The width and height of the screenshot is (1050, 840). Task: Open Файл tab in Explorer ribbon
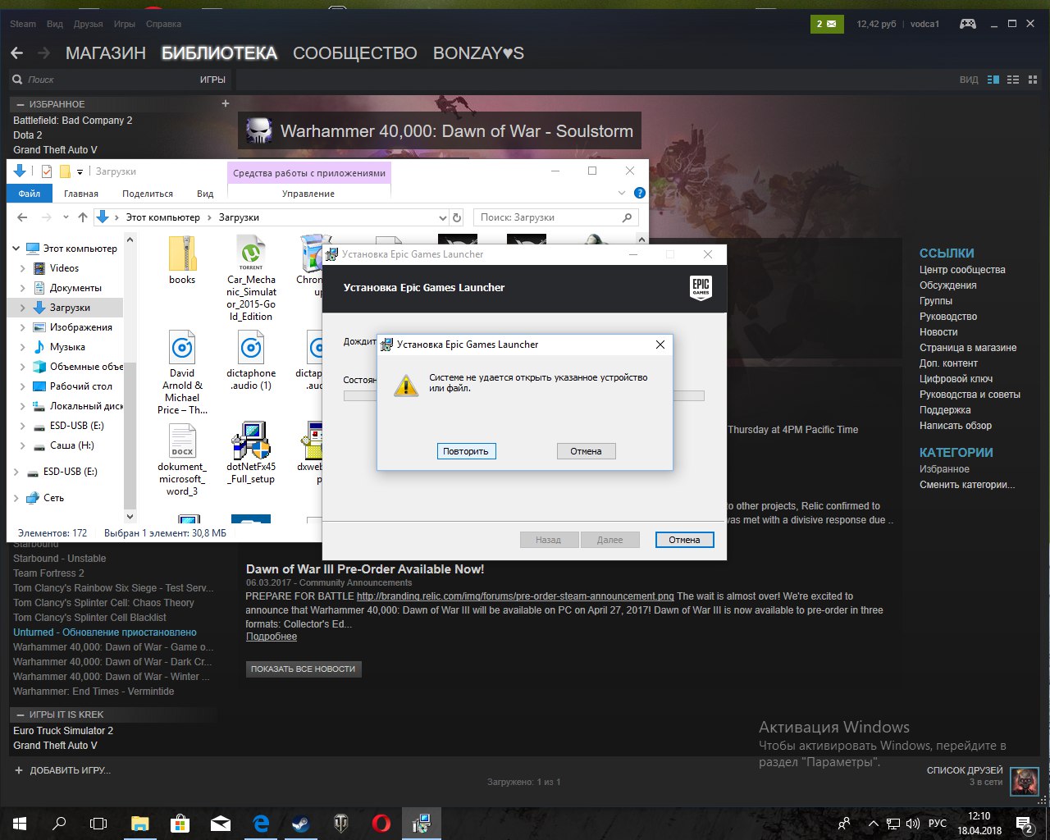[x=30, y=194]
